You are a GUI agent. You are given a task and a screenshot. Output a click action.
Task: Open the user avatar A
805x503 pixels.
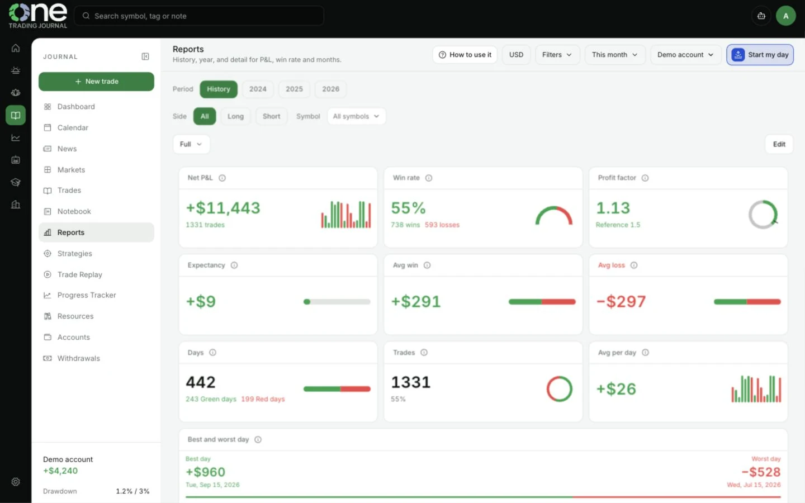786,16
